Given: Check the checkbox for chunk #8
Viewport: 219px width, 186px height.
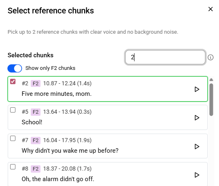Looking at the screenshot, I should [13, 167].
